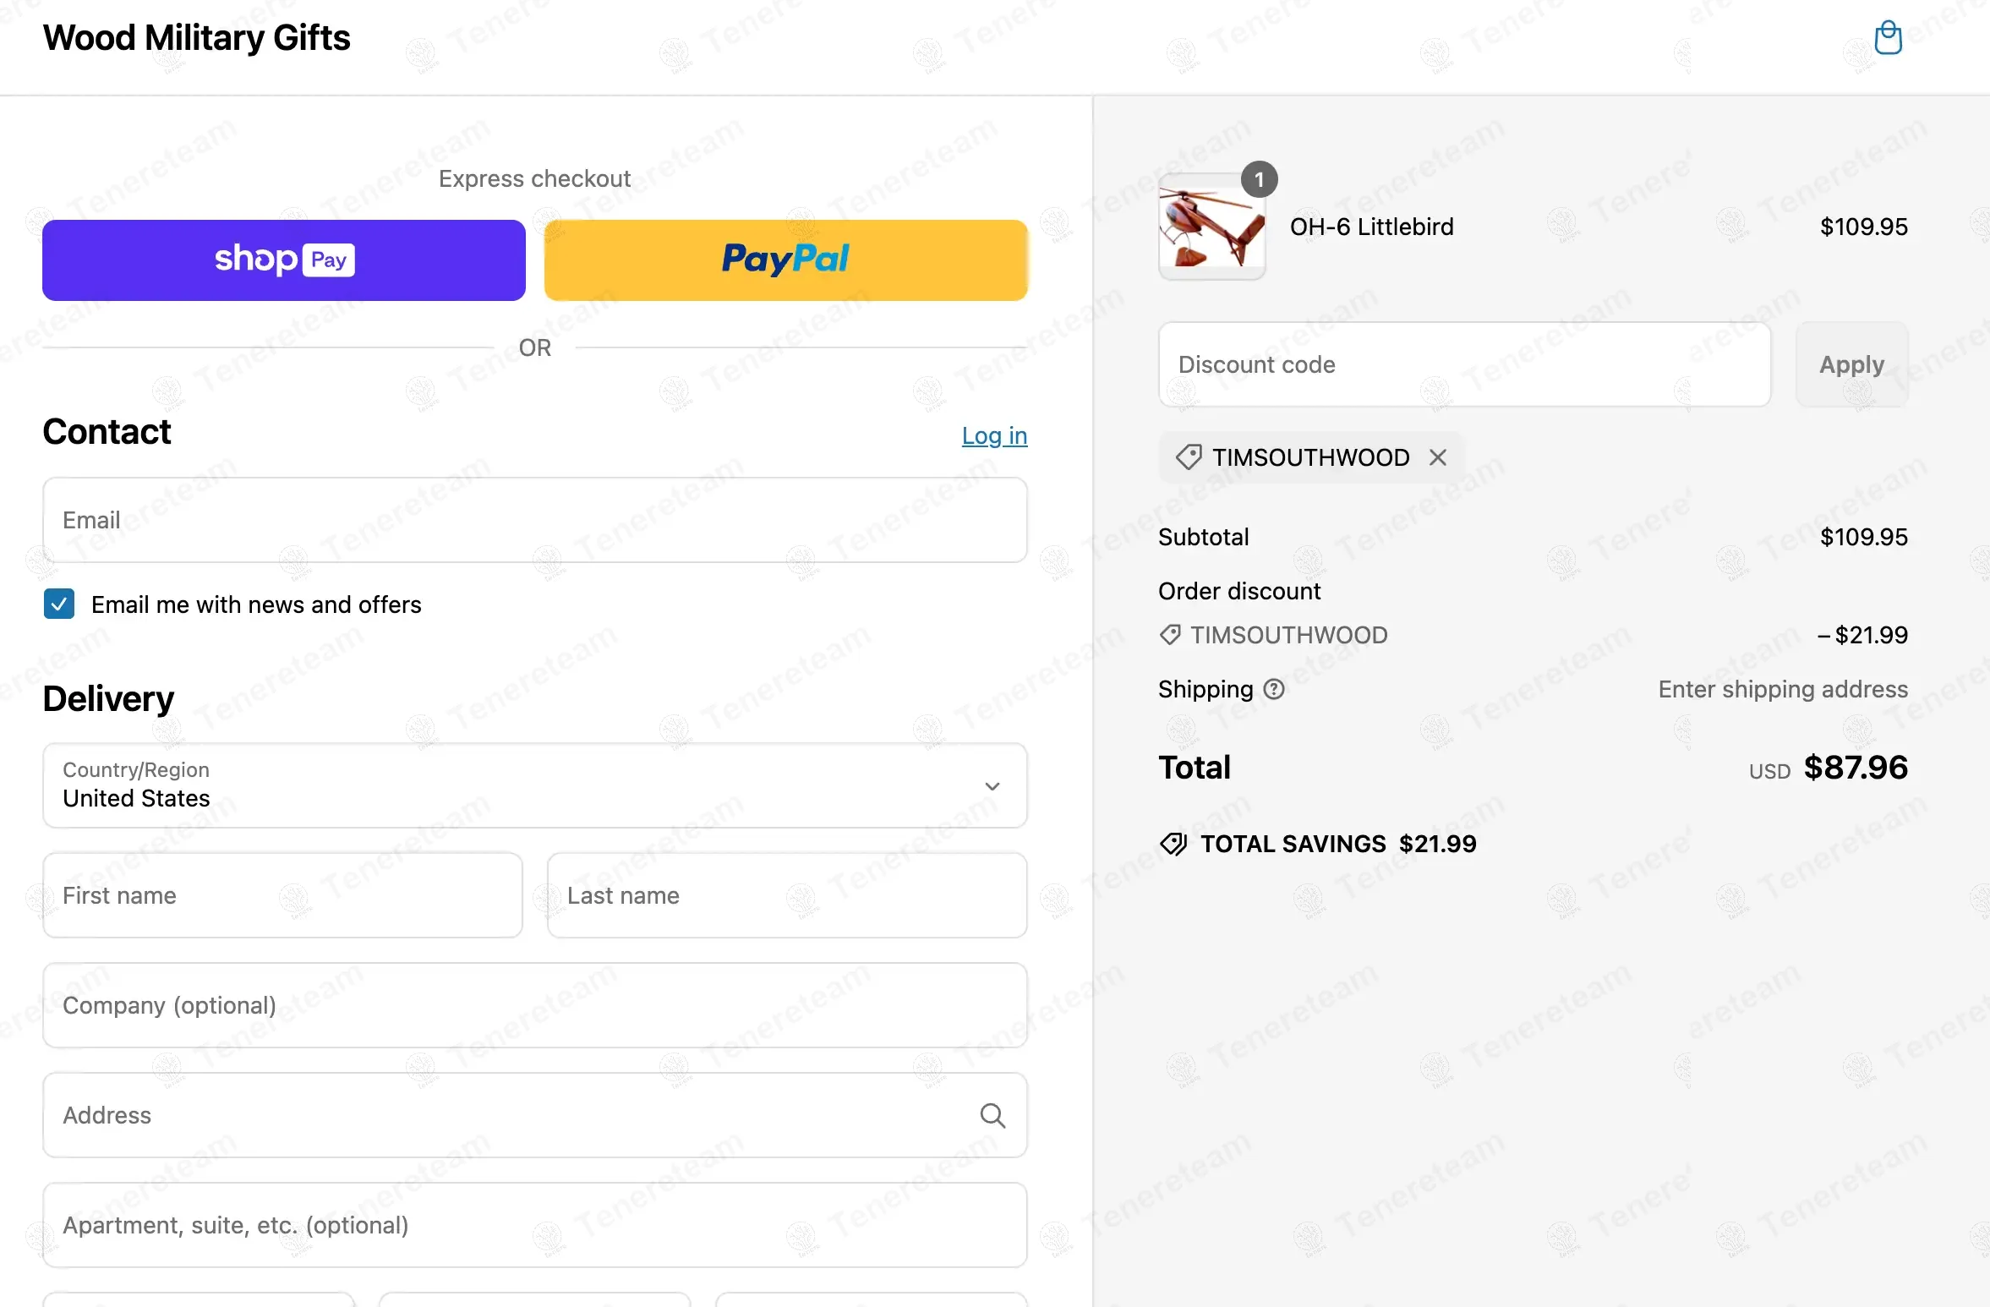Pay with Shop Pay express checkout
Image resolution: width=1990 pixels, height=1307 pixels.
(284, 260)
